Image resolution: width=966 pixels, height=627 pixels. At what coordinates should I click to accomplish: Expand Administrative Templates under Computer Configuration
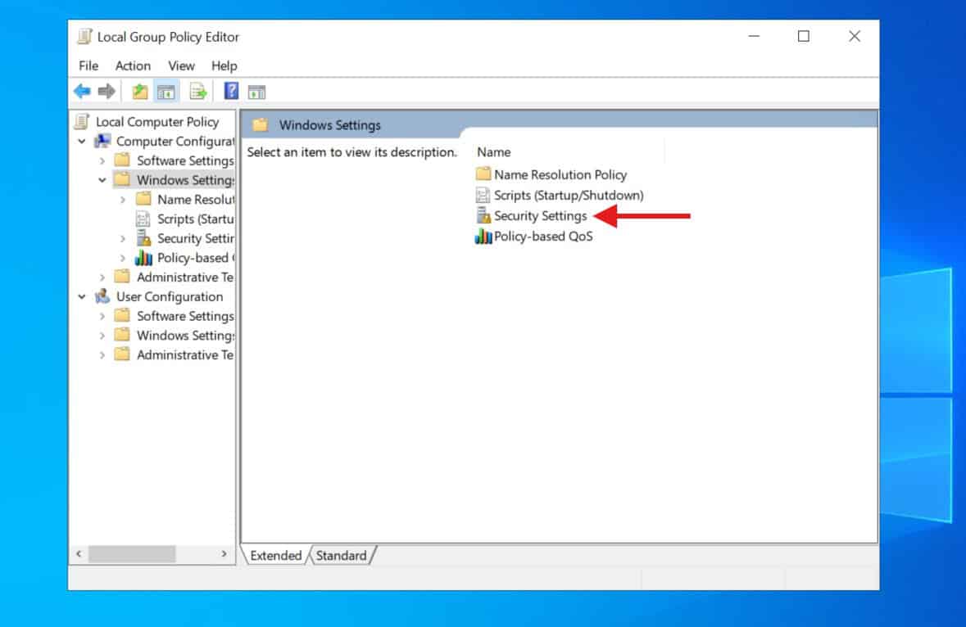click(x=102, y=277)
